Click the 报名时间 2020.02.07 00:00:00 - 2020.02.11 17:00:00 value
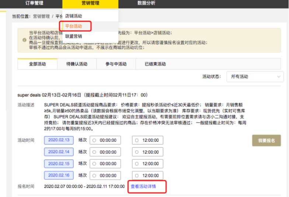 tap(84, 186)
